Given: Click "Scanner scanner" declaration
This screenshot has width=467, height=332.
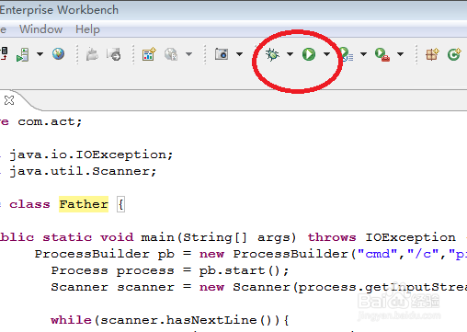Looking at the screenshot, I should tap(112, 287).
